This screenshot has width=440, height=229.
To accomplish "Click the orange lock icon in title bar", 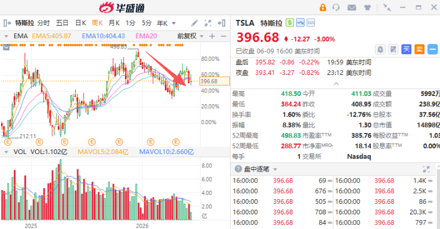I will click(323, 7).
